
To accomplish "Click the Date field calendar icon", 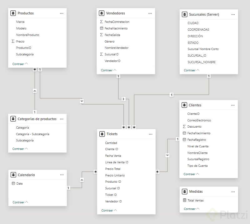I will coord(13,184).
